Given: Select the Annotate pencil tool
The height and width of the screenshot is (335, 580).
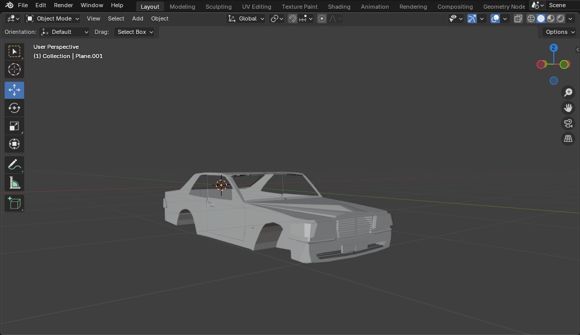Looking at the screenshot, I should pos(14,164).
